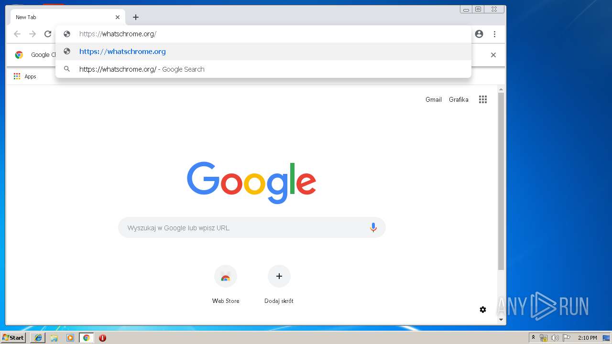The image size is (612, 344).
Task: Click the scrollbar up arrow
Action: point(501,89)
